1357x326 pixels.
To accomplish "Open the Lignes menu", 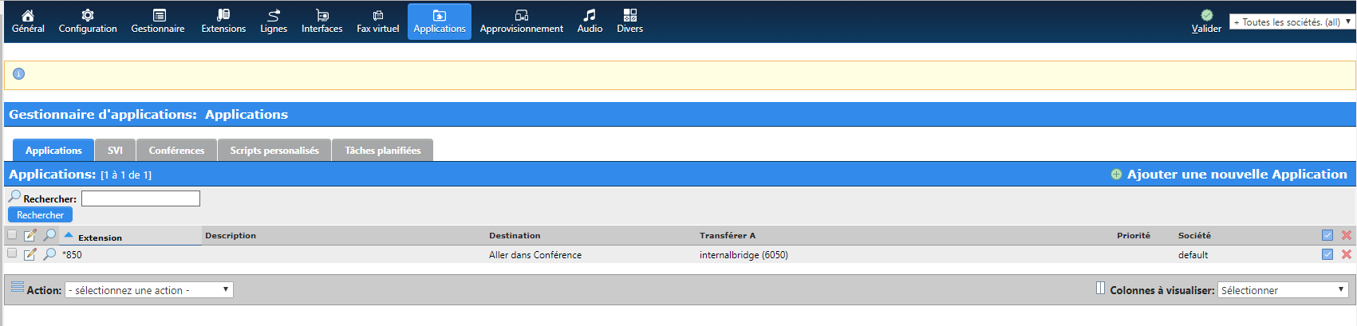I will click(274, 22).
